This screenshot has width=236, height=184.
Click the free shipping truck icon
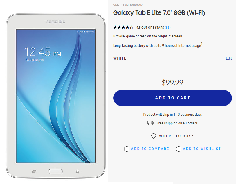150,123
